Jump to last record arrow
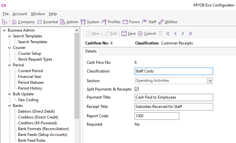 (190, 33)
